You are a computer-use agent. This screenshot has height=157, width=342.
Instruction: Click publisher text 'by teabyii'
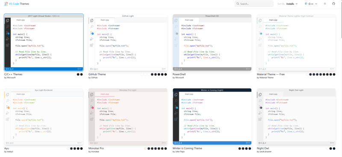(9, 151)
